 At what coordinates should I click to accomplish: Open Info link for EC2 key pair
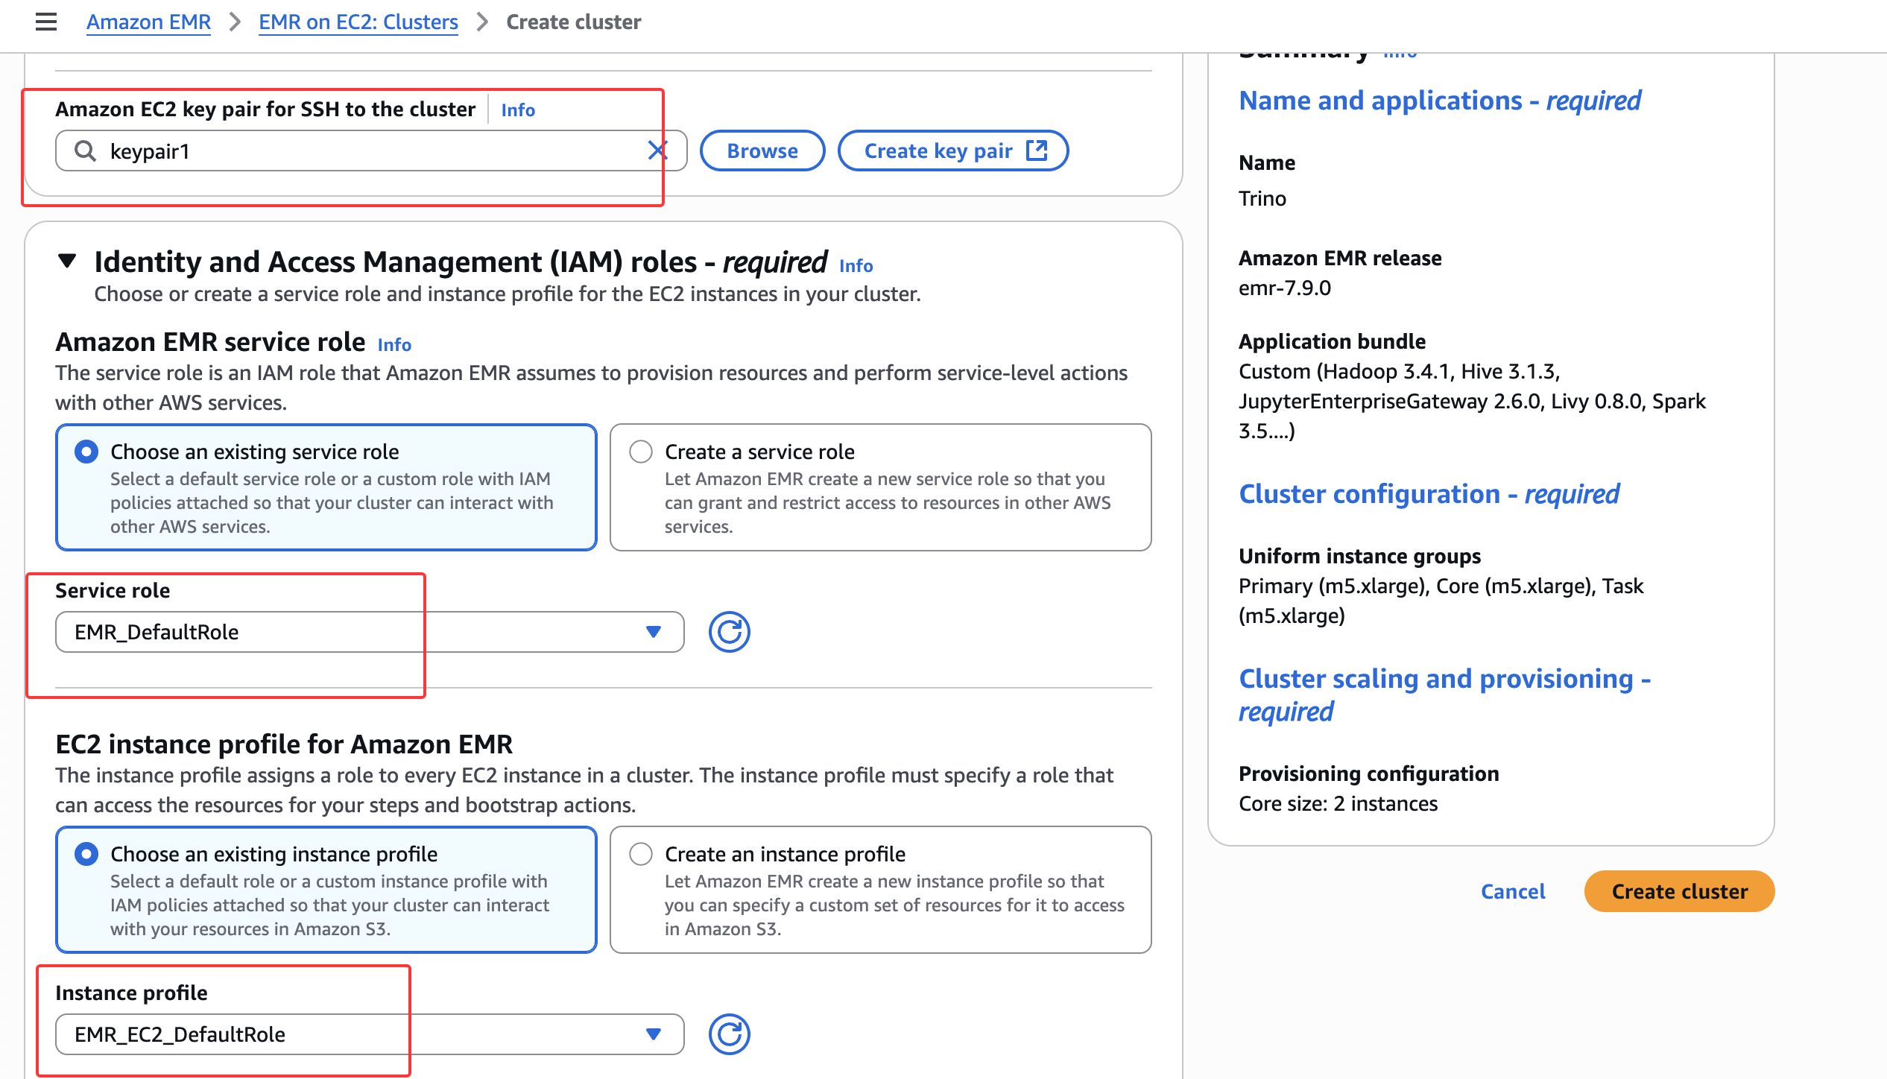pyautogui.click(x=518, y=110)
